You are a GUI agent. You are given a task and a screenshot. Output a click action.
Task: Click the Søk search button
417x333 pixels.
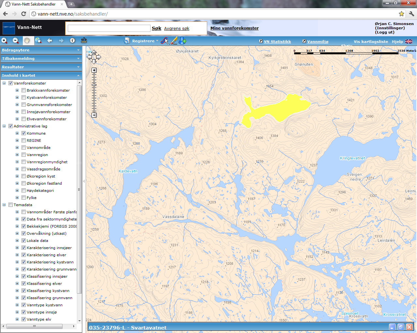tap(156, 28)
